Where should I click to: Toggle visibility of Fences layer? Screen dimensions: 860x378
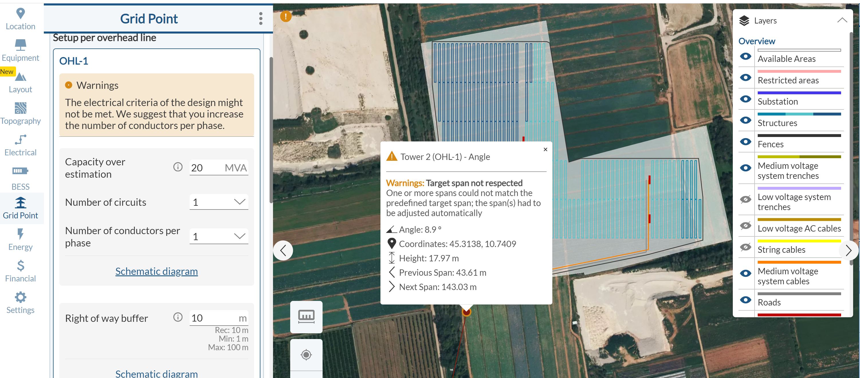(x=745, y=142)
